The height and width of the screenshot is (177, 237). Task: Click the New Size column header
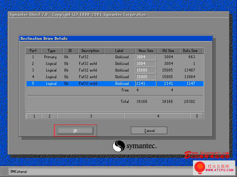(x=146, y=51)
